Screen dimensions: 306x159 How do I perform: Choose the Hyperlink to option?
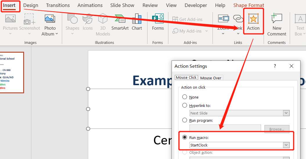185,106
